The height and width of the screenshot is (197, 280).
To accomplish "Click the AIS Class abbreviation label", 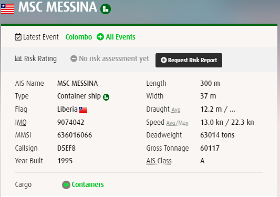I will point(159,161).
